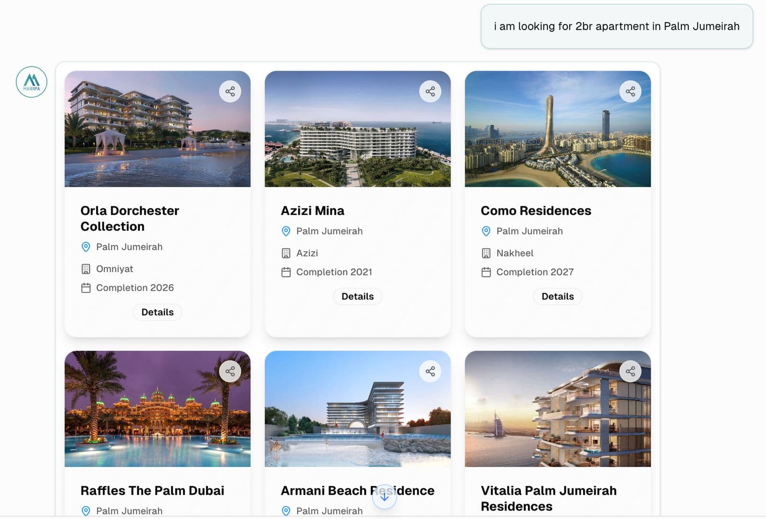Click the Orla Dorchester Collection property photo
The width and height of the screenshot is (766, 519).
pyautogui.click(x=157, y=129)
